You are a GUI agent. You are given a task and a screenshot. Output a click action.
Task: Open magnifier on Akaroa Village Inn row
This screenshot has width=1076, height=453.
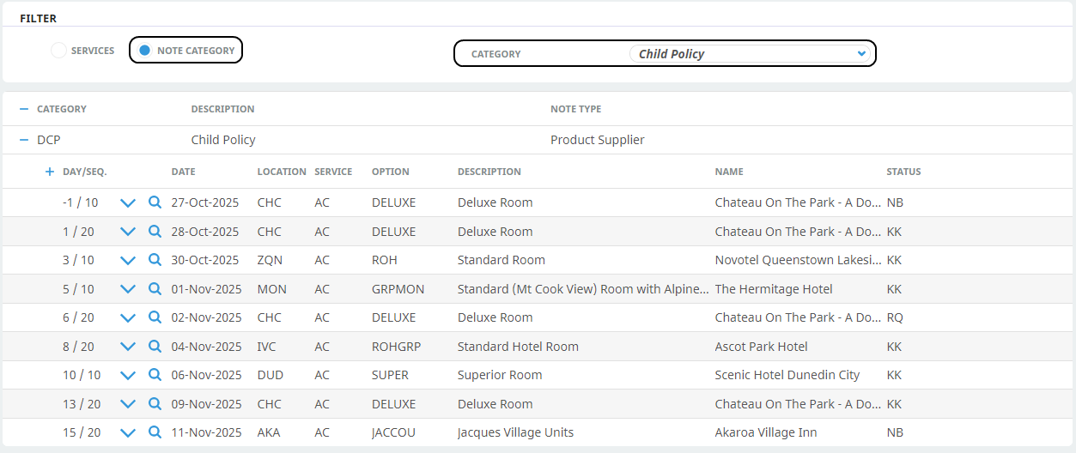click(155, 432)
